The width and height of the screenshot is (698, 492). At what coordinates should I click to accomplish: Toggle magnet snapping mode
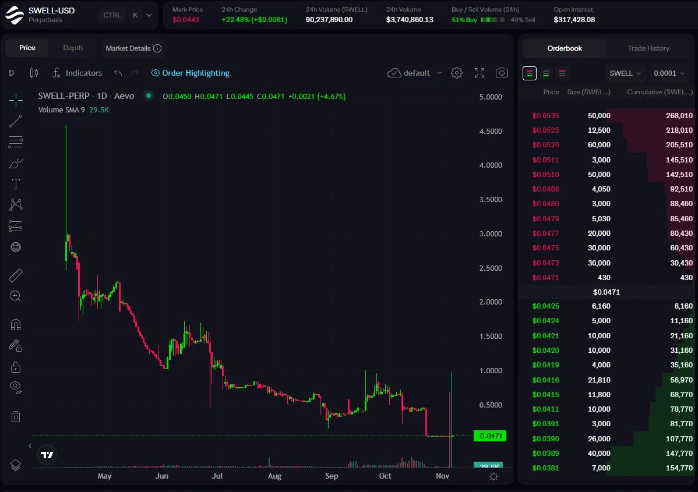click(x=16, y=324)
